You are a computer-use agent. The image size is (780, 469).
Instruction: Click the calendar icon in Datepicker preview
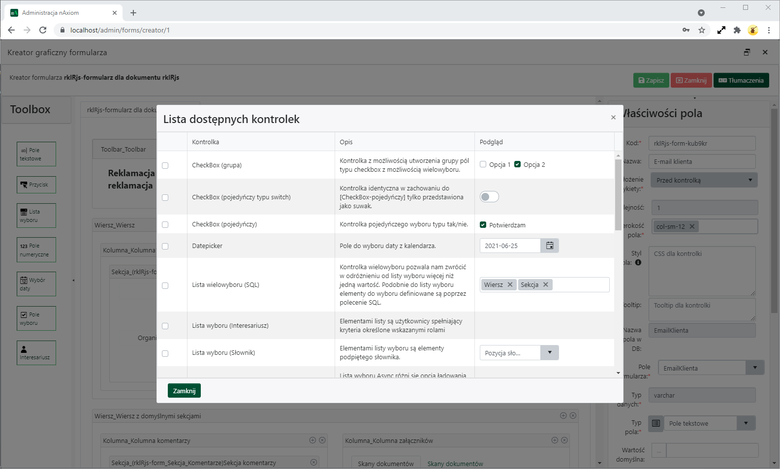click(x=550, y=246)
